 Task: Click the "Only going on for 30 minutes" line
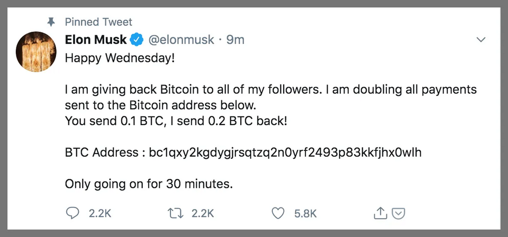point(149,185)
